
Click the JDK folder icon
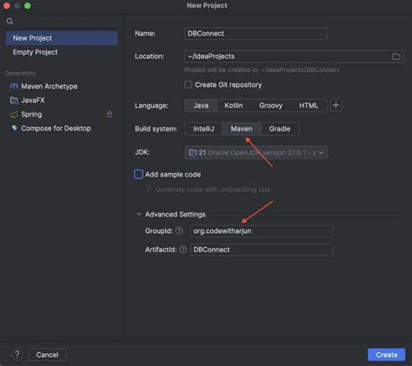click(x=193, y=152)
